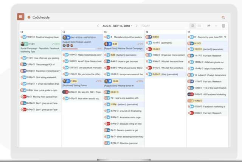Open the AUG 5 - SEP 16, 2018 dropdown

pyautogui.click(x=118, y=26)
